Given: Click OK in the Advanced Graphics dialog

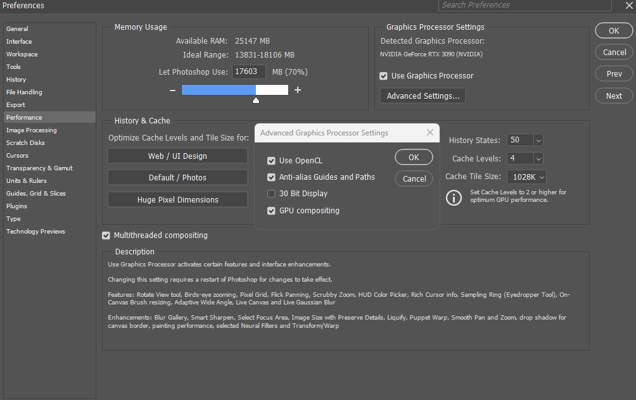Looking at the screenshot, I should click(414, 157).
